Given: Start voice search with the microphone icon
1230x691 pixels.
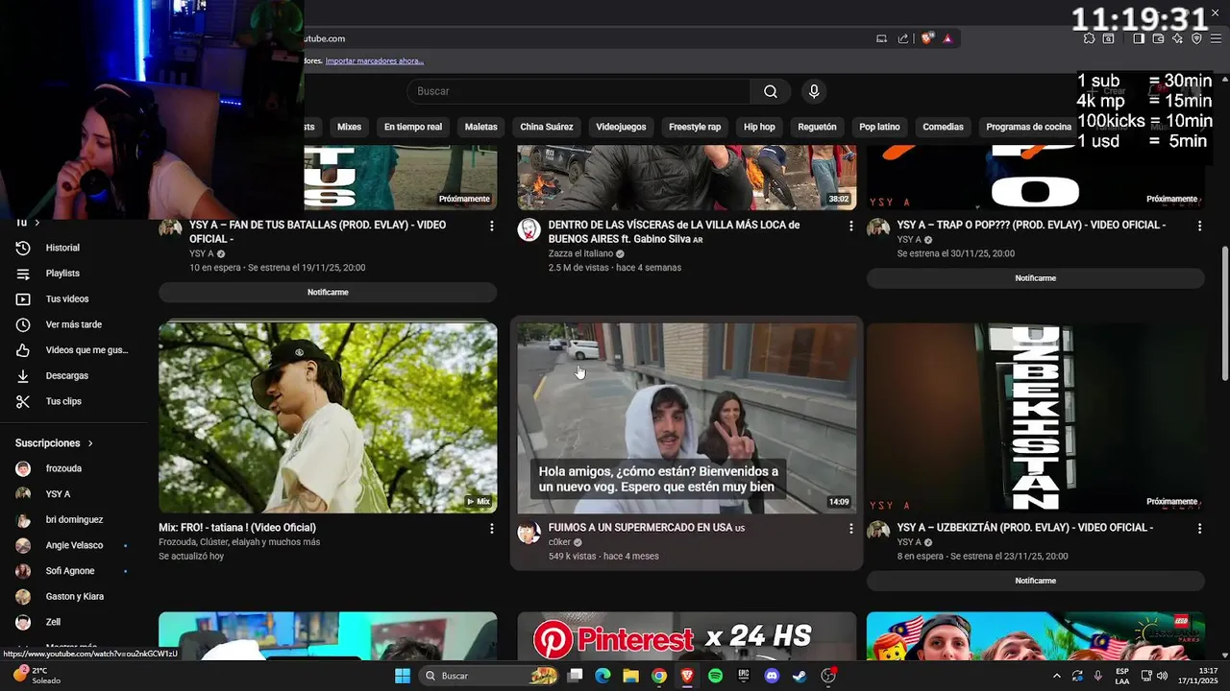Looking at the screenshot, I should (x=814, y=91).
